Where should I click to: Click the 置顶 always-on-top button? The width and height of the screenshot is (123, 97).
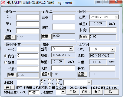tap(73, 92)
